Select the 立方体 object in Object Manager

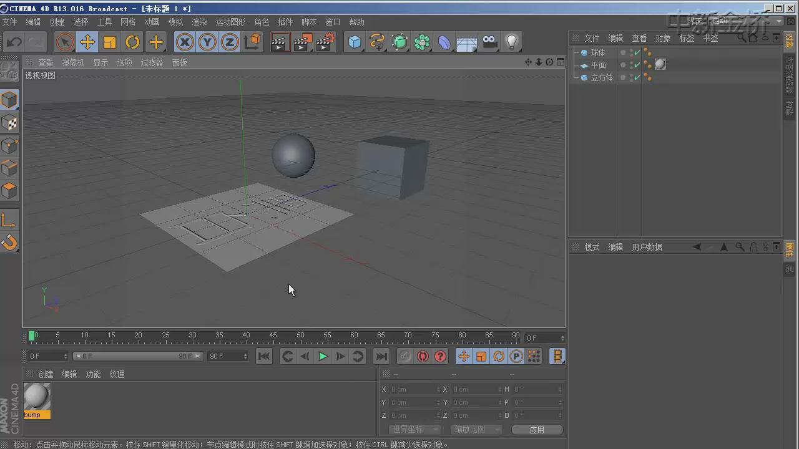[x=602, y=77]
